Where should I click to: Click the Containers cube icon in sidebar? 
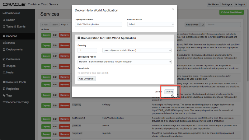coord(4,59)
